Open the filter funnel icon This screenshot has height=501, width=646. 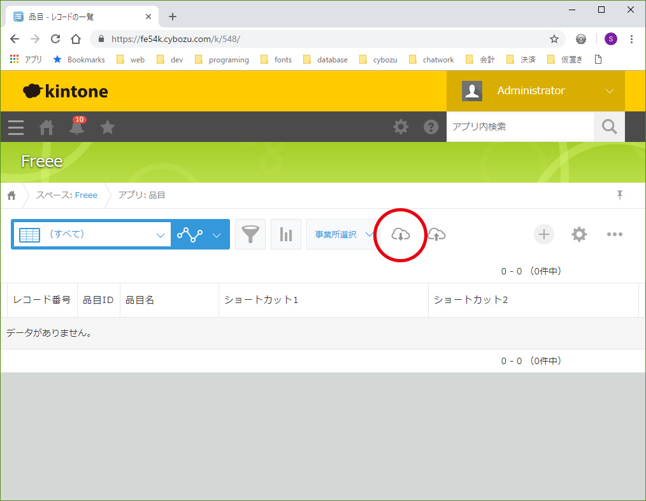click(250, 234)
